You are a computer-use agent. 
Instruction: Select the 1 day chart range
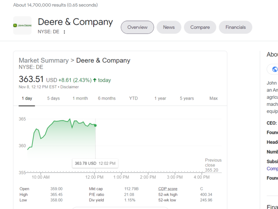pyautogui.click(x=27, y=98)
